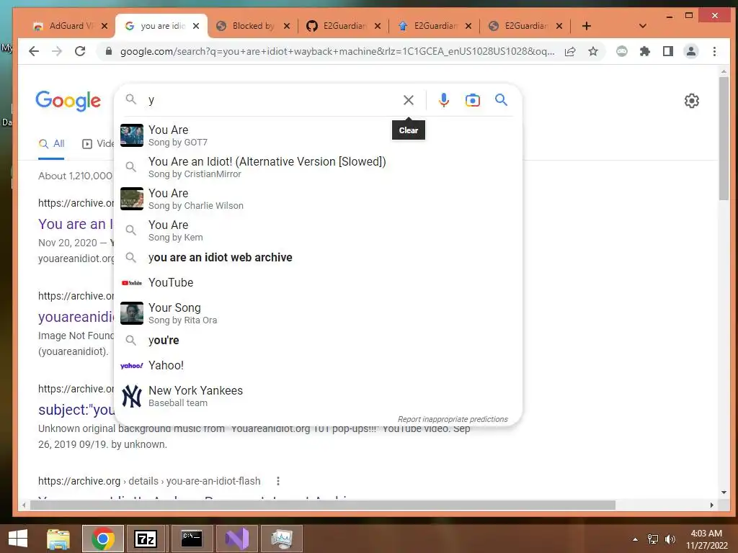The height and width of the screenshot is (553, 738).
Task: Choose 'You Are an Idiot! (Alternative Version [Slowed])'
Action: coord(318,167)
